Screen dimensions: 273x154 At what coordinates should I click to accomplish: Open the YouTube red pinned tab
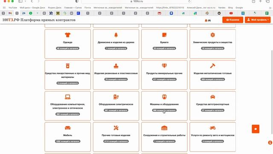point(231,13)
